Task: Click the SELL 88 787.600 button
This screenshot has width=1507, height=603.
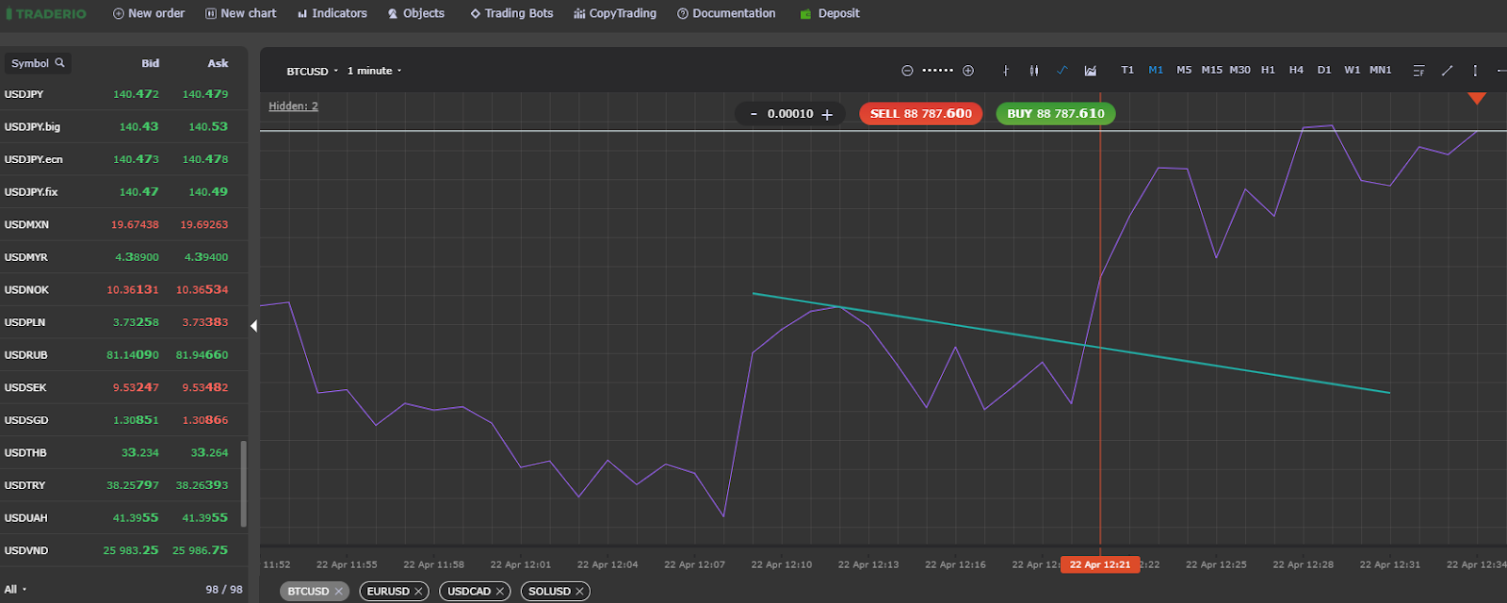Action: [x=920, y=114]
